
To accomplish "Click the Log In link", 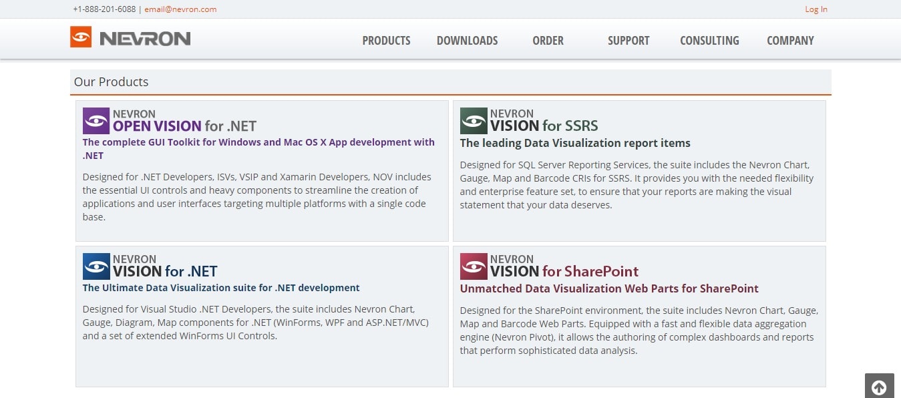I will 816,9.
